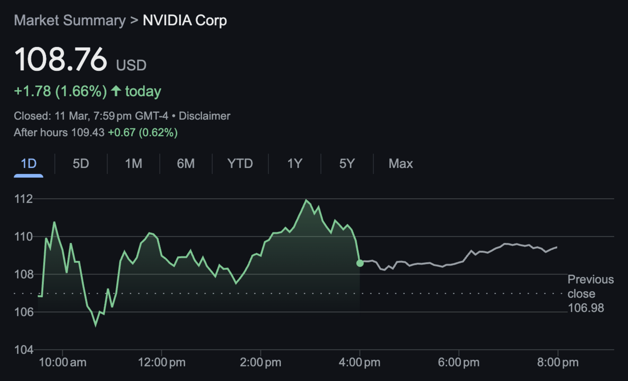
Task: Click the 4:00 pm axis label
Action: pos(360,363)
